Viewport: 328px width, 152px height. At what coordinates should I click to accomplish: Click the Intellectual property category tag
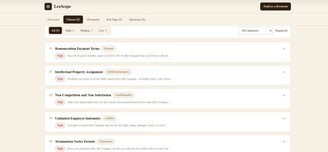pos(118,72)
